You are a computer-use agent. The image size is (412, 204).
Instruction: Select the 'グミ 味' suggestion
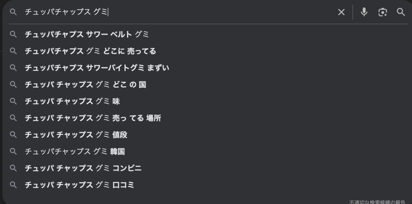(x=72, y=101)
